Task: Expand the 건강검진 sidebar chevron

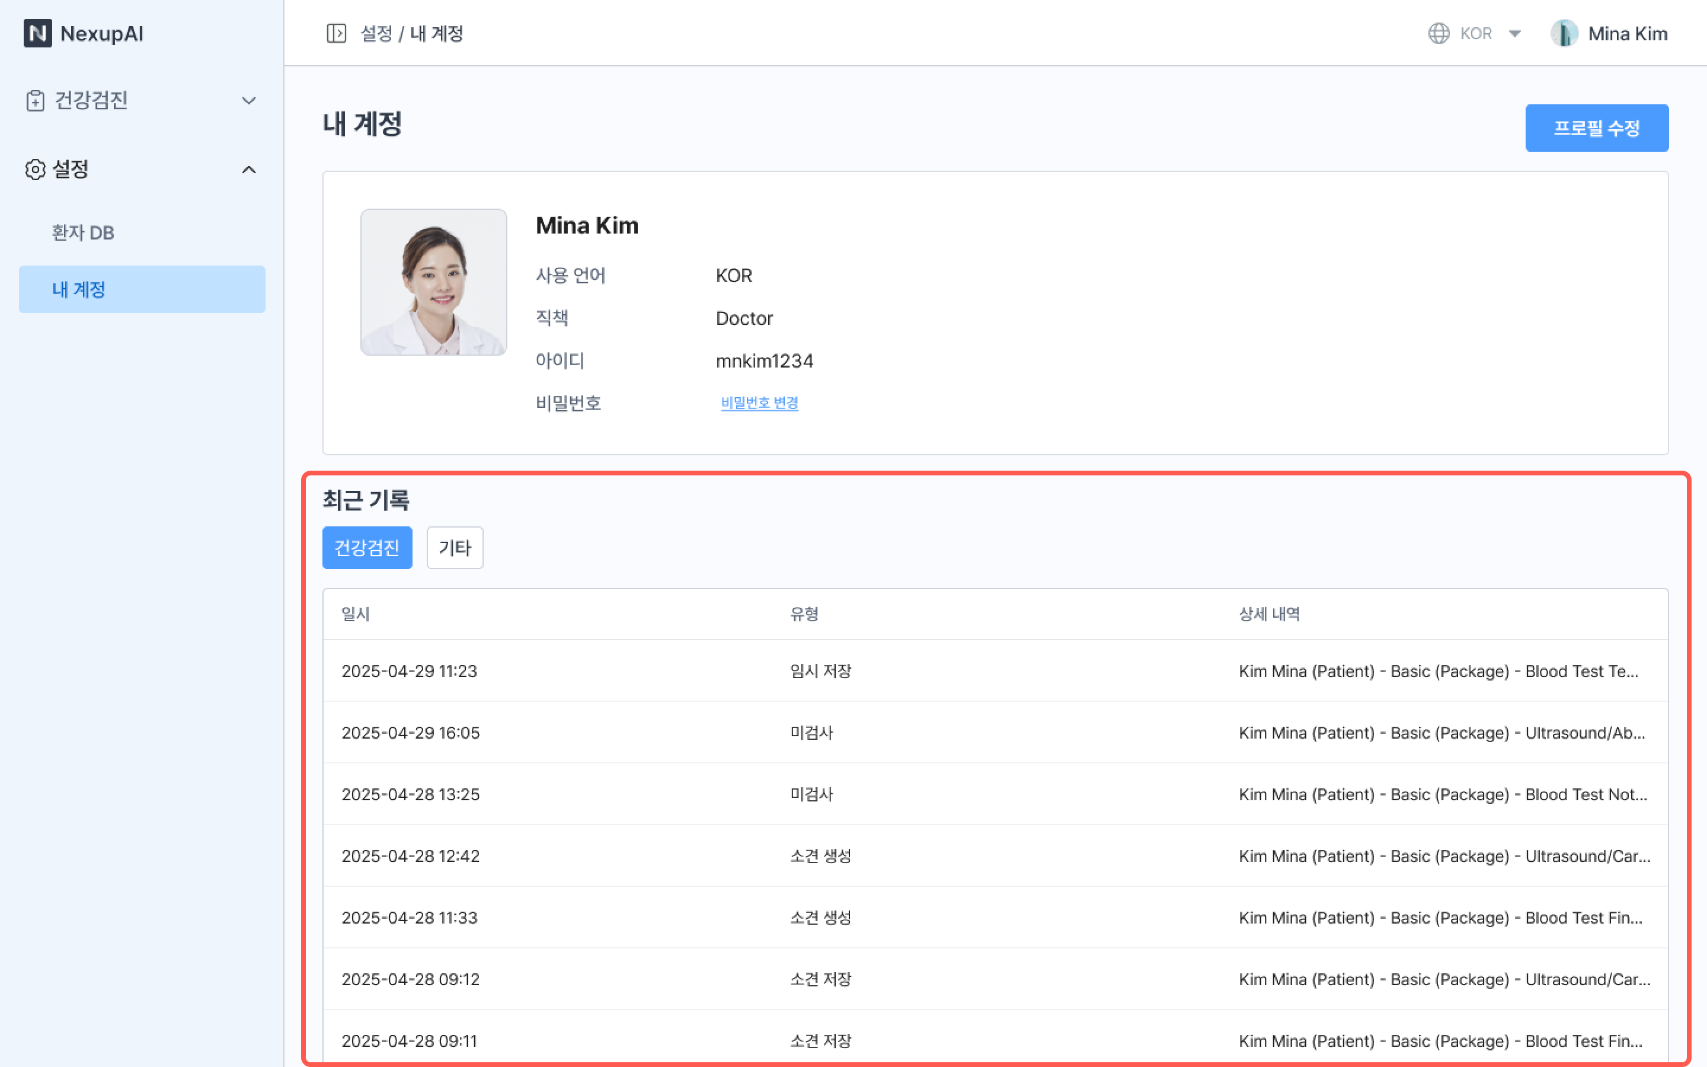Action: click(248, 100)
